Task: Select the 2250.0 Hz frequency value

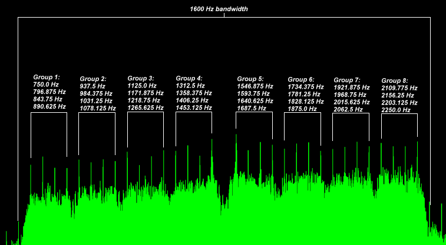Action: pos(396,110)
